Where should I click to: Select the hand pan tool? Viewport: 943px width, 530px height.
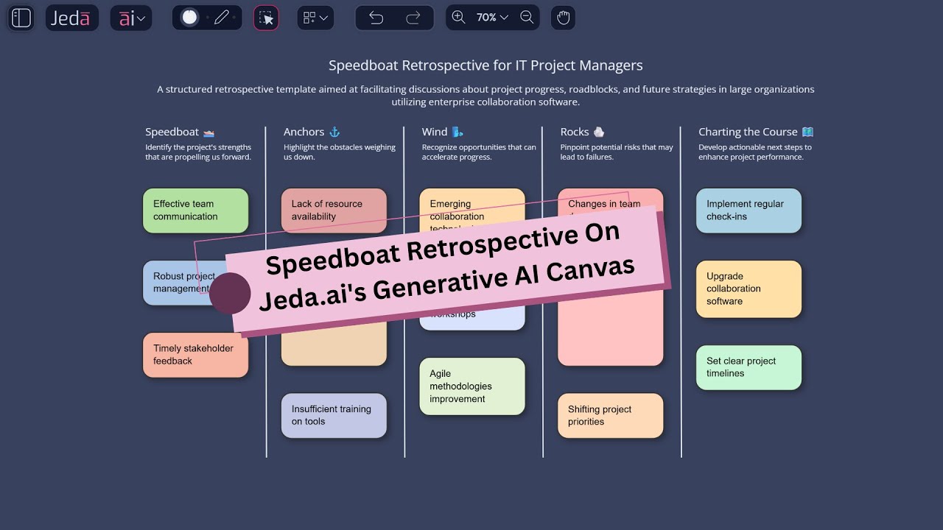point(564,18)
